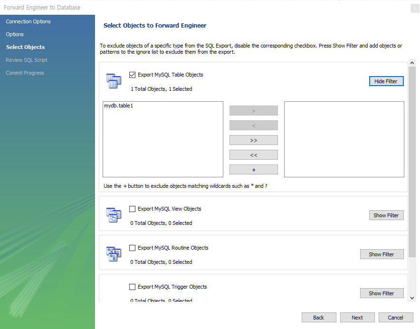This screenshot has height=329, width=420.
Task: Show Filter for Trigger Objects
Action: click(x=382, y=293)
